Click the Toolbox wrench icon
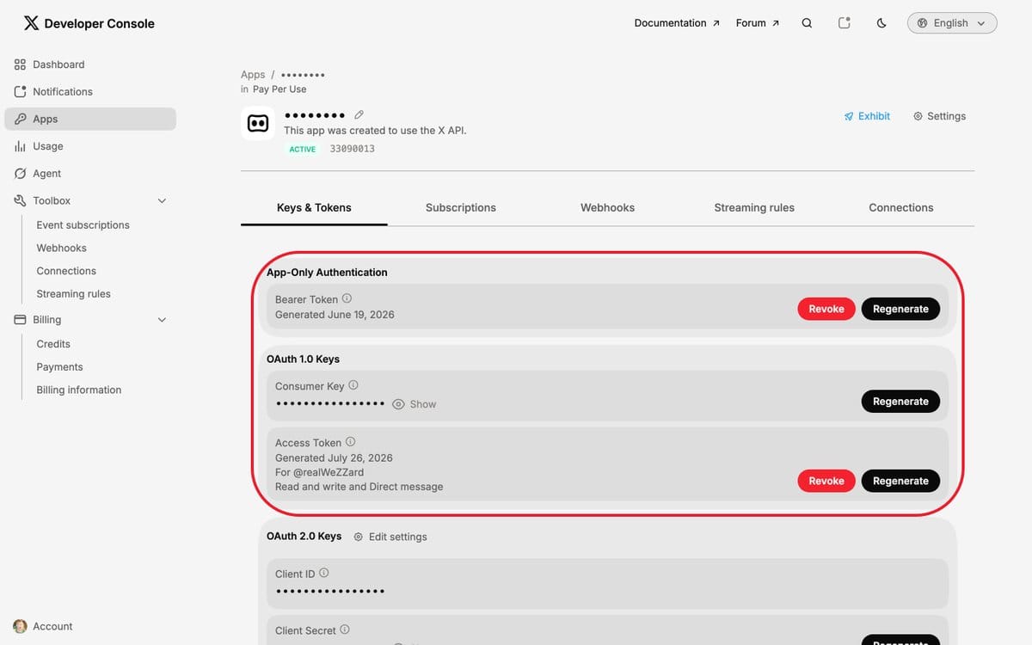This screenshot has width=1032, height=645. coord(21,200)
